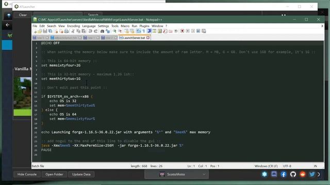Click Save Recorded Macro icon
Screen dimensions: 330x185
[204, 31]
